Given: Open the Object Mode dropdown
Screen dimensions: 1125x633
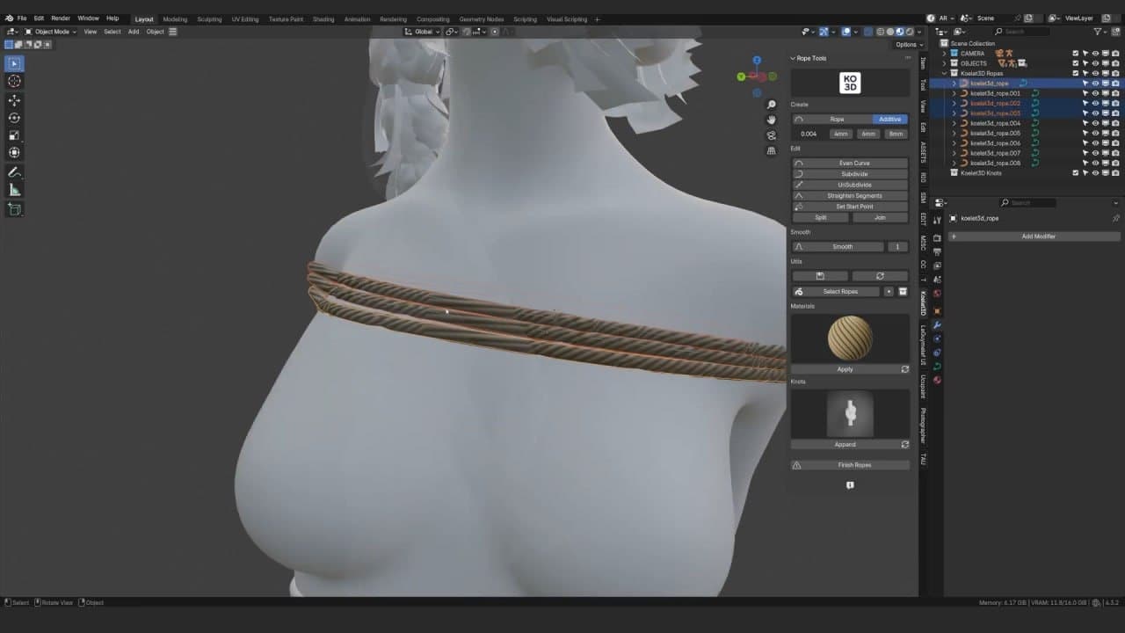Looking at the screenshot, I should 51,32.
